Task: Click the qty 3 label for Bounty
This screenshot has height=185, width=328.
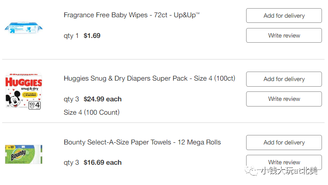Action: pyautogui.click(x=71, y=163)
